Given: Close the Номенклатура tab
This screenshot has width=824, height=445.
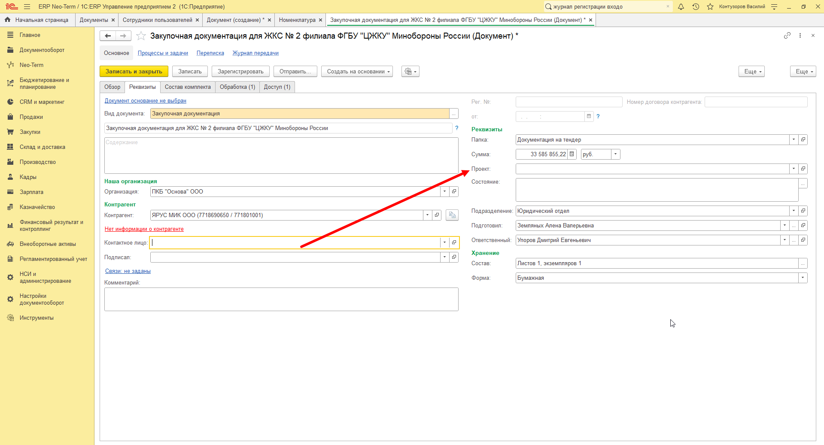Looking at the screenshot, I should [320, 20].
